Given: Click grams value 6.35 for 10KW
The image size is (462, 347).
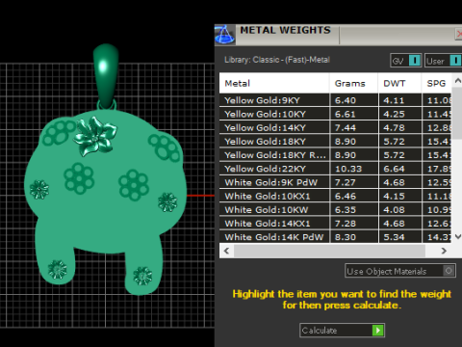Looking at the screenshot, I should click(x=346, y=209).
